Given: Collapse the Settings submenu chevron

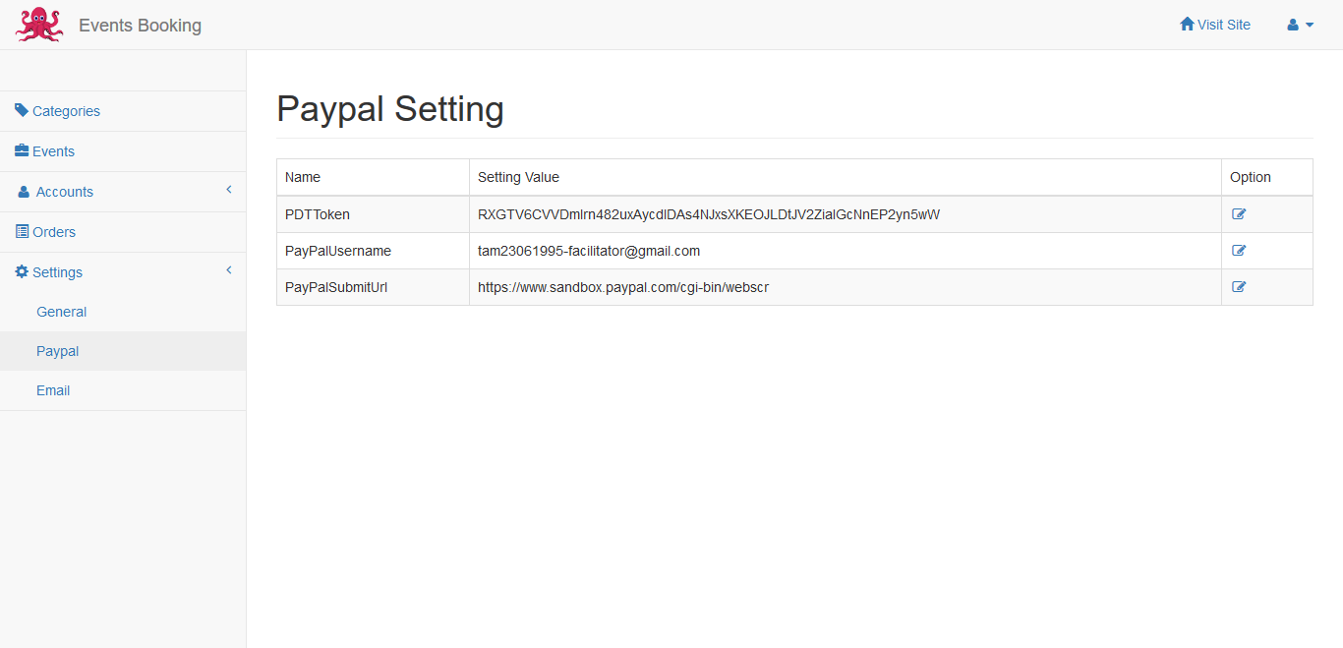Looking at the screenshot, I should click(228, 270).
